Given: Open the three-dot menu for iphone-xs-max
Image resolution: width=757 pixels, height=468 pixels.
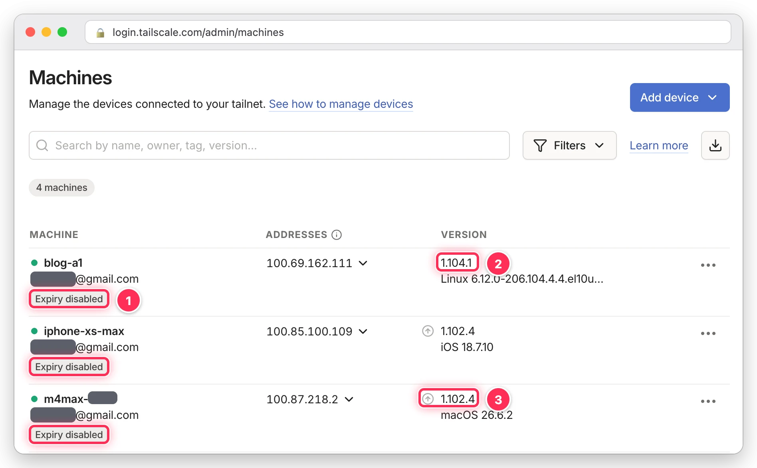Looking at the screenshot, I should click(x=708, y=333).
